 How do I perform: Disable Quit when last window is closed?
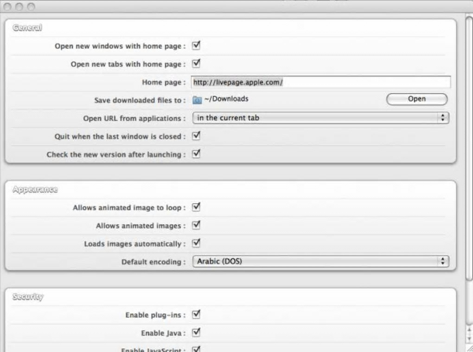196,136
